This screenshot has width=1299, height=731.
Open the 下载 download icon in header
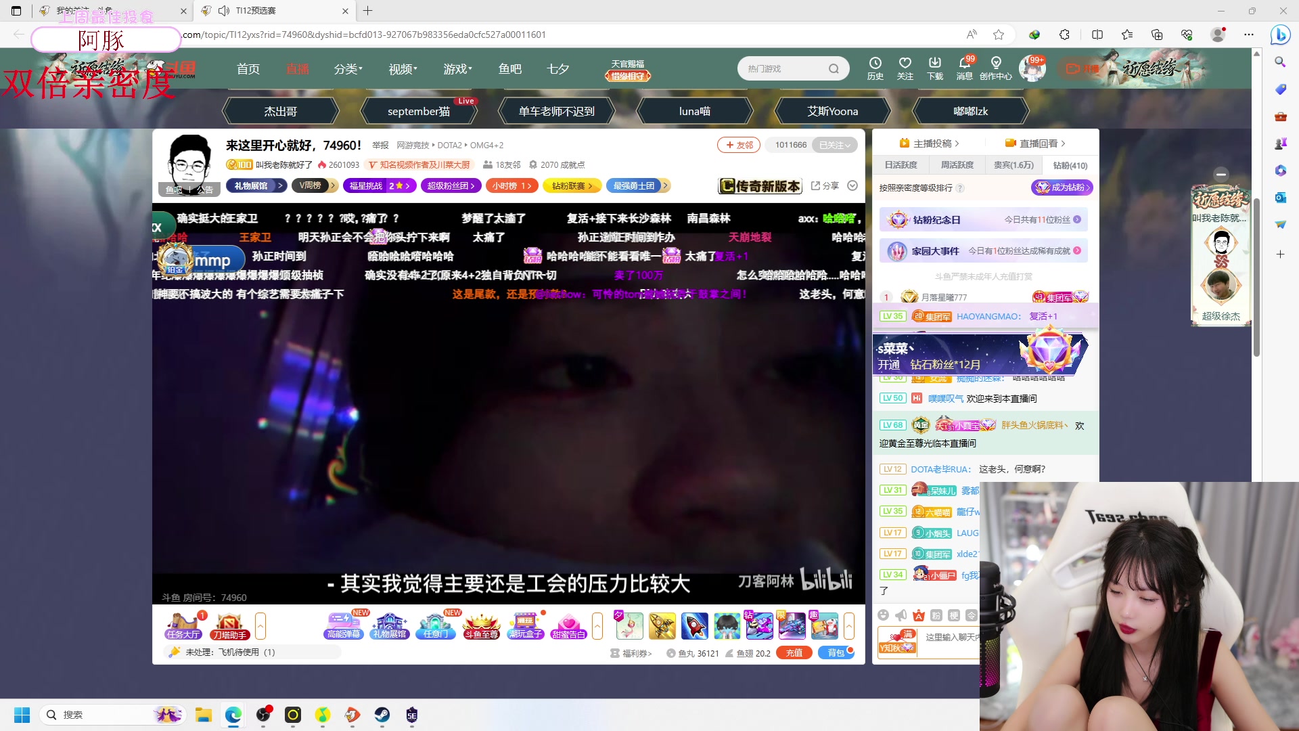pos(934,68)
